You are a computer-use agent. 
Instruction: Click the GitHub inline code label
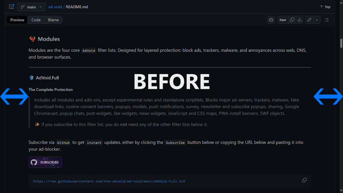click(x=63, y=143)
